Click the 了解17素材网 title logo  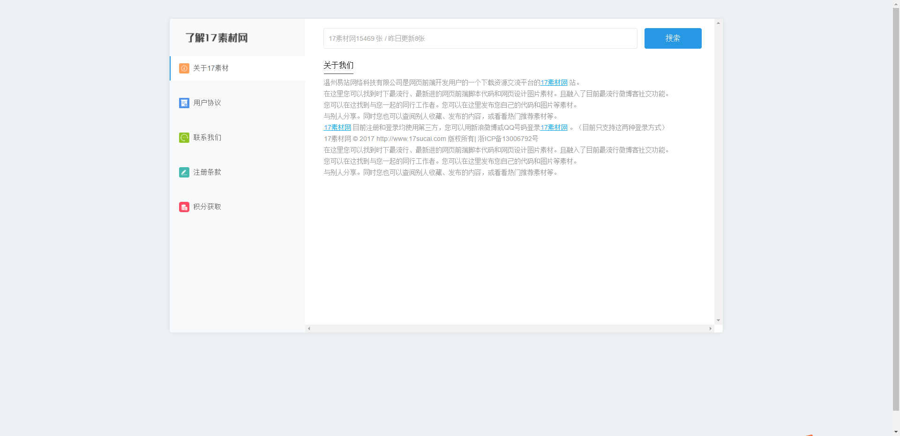[217, 38]
